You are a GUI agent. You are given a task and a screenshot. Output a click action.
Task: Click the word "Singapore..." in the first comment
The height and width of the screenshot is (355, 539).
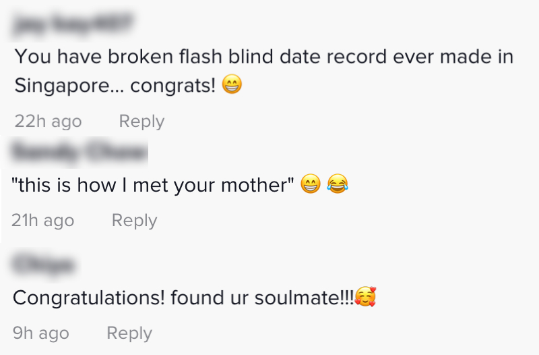[69, 87]
